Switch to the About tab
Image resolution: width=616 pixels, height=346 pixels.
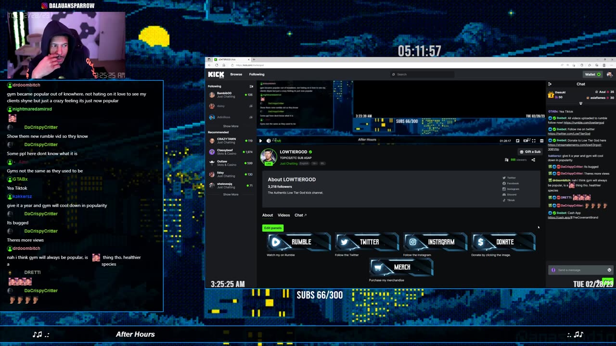click(x=268, y=215)
